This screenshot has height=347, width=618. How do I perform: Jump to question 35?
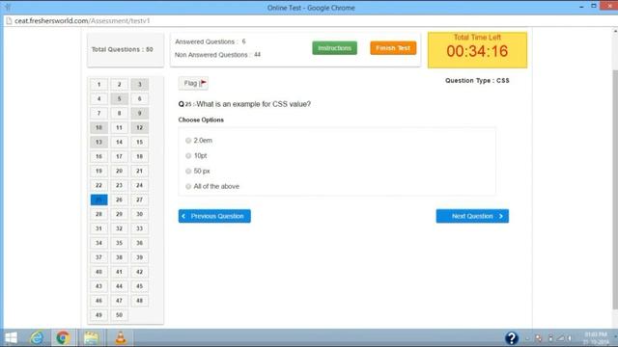pyautogui.click(x=119, y=243)
